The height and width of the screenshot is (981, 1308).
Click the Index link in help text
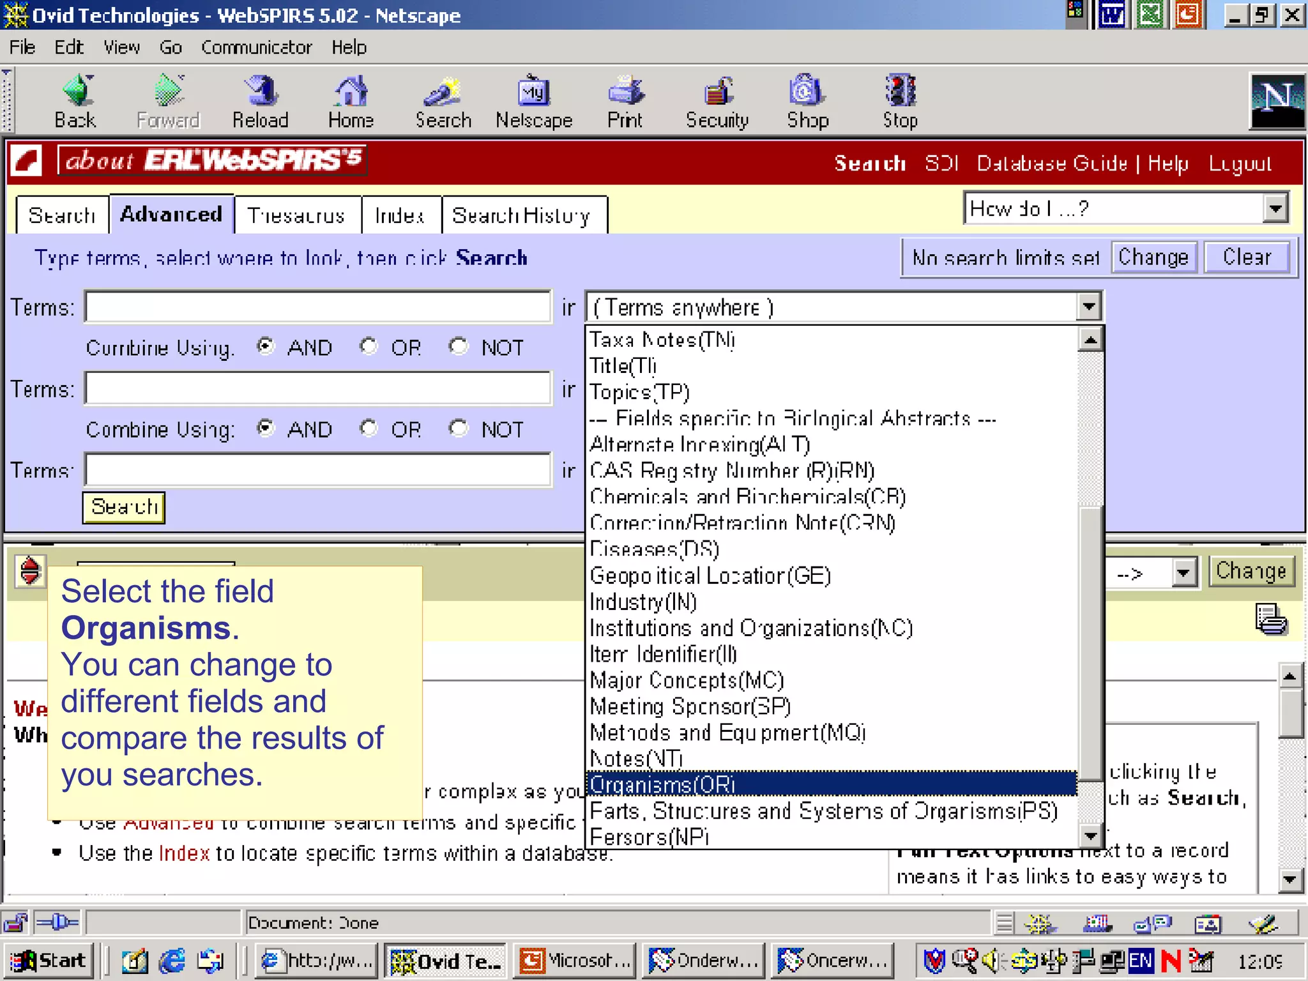tap(184, 853)
